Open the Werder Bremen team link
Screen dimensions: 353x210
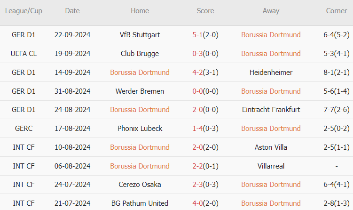coord(140,91)
